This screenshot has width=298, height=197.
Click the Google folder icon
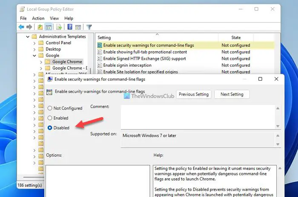[41, 55]
